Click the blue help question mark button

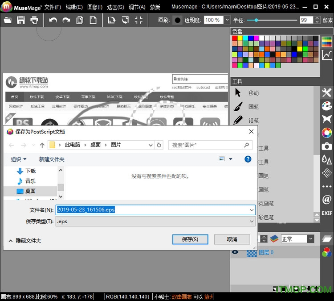248,159
